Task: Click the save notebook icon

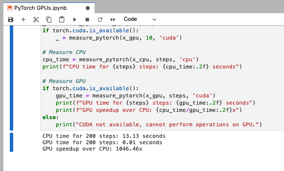Action: (x=11, y=20)
